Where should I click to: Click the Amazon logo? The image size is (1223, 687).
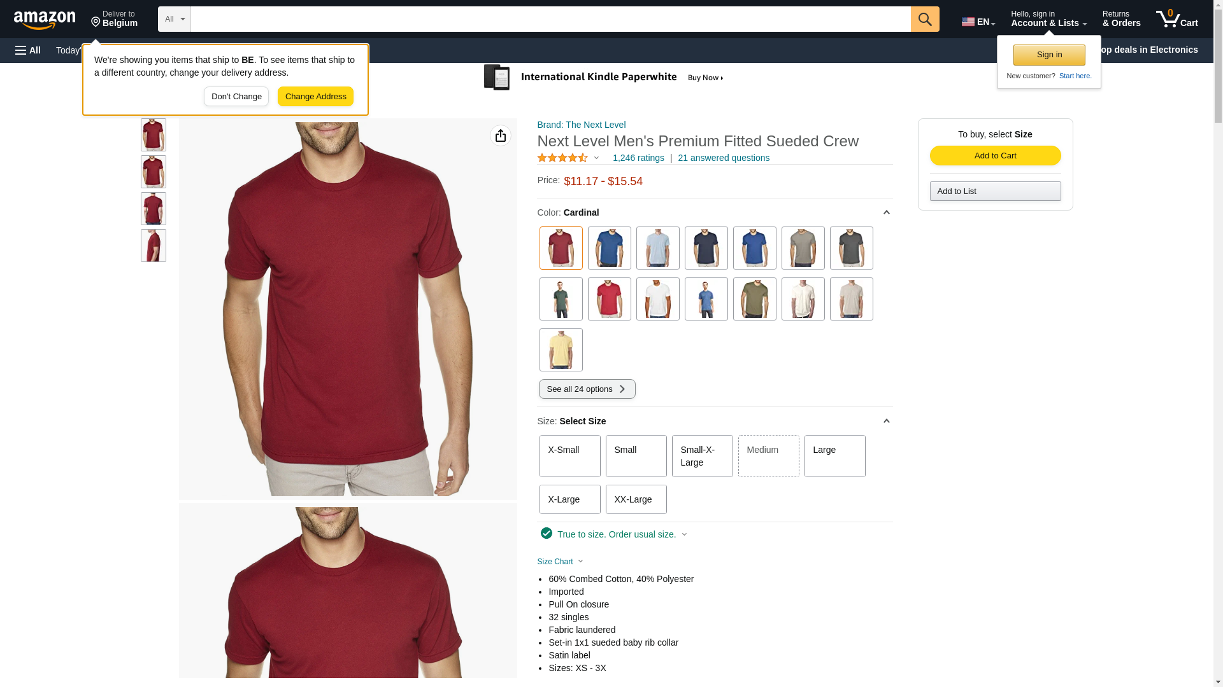coord(45,20)
